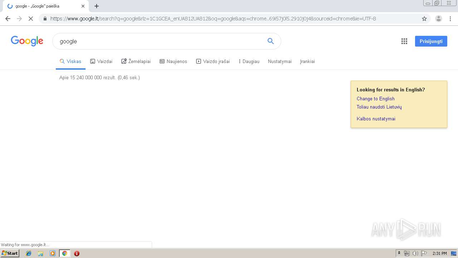Open a new tab with the plus button
Screen dimensions: 458x258
(97, 6)
